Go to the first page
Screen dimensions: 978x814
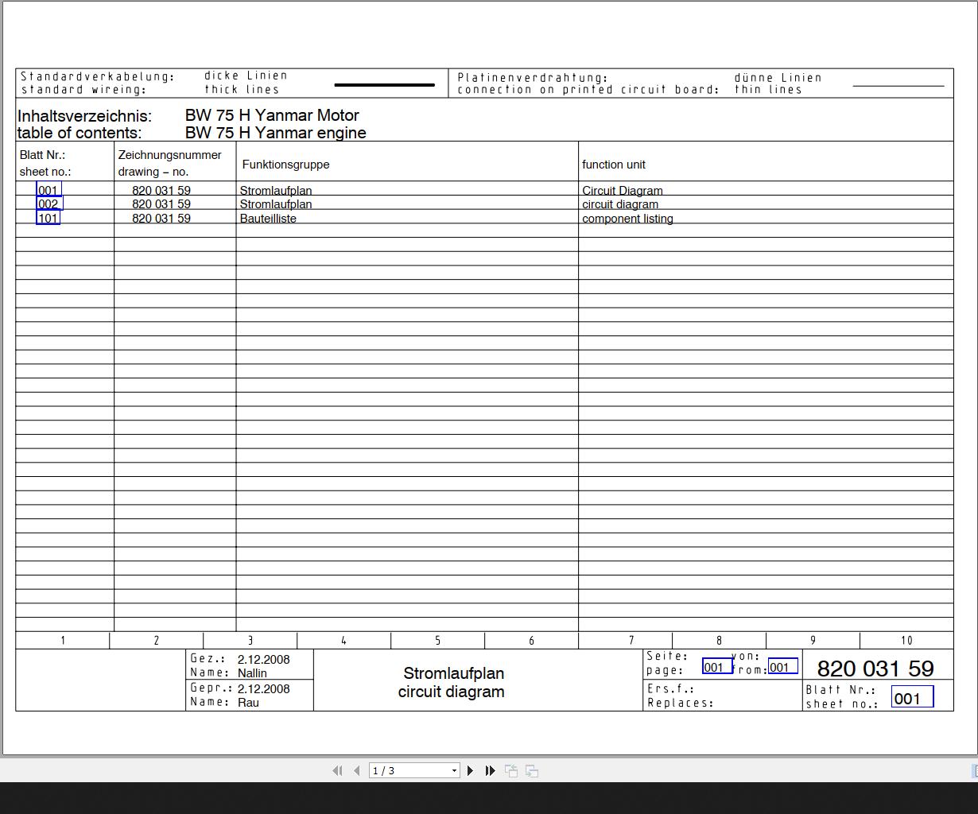pos(337,770)
